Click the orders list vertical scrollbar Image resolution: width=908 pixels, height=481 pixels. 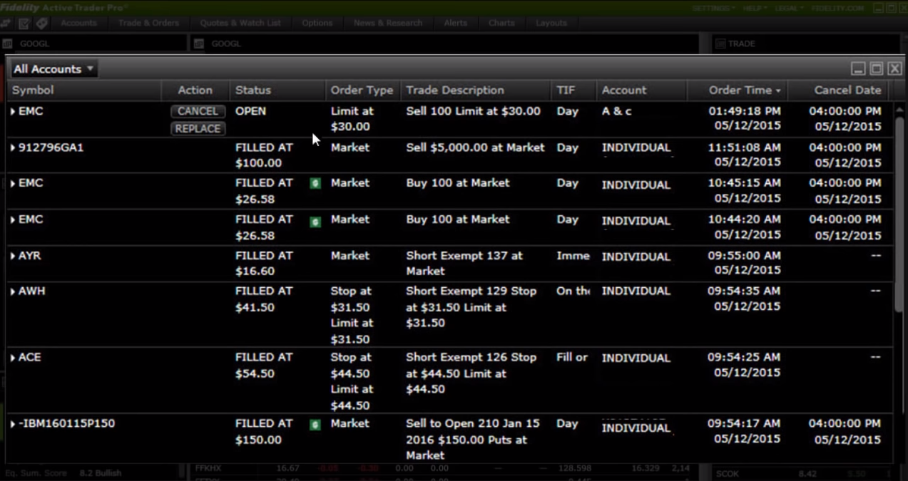click(x=898, y=214)
